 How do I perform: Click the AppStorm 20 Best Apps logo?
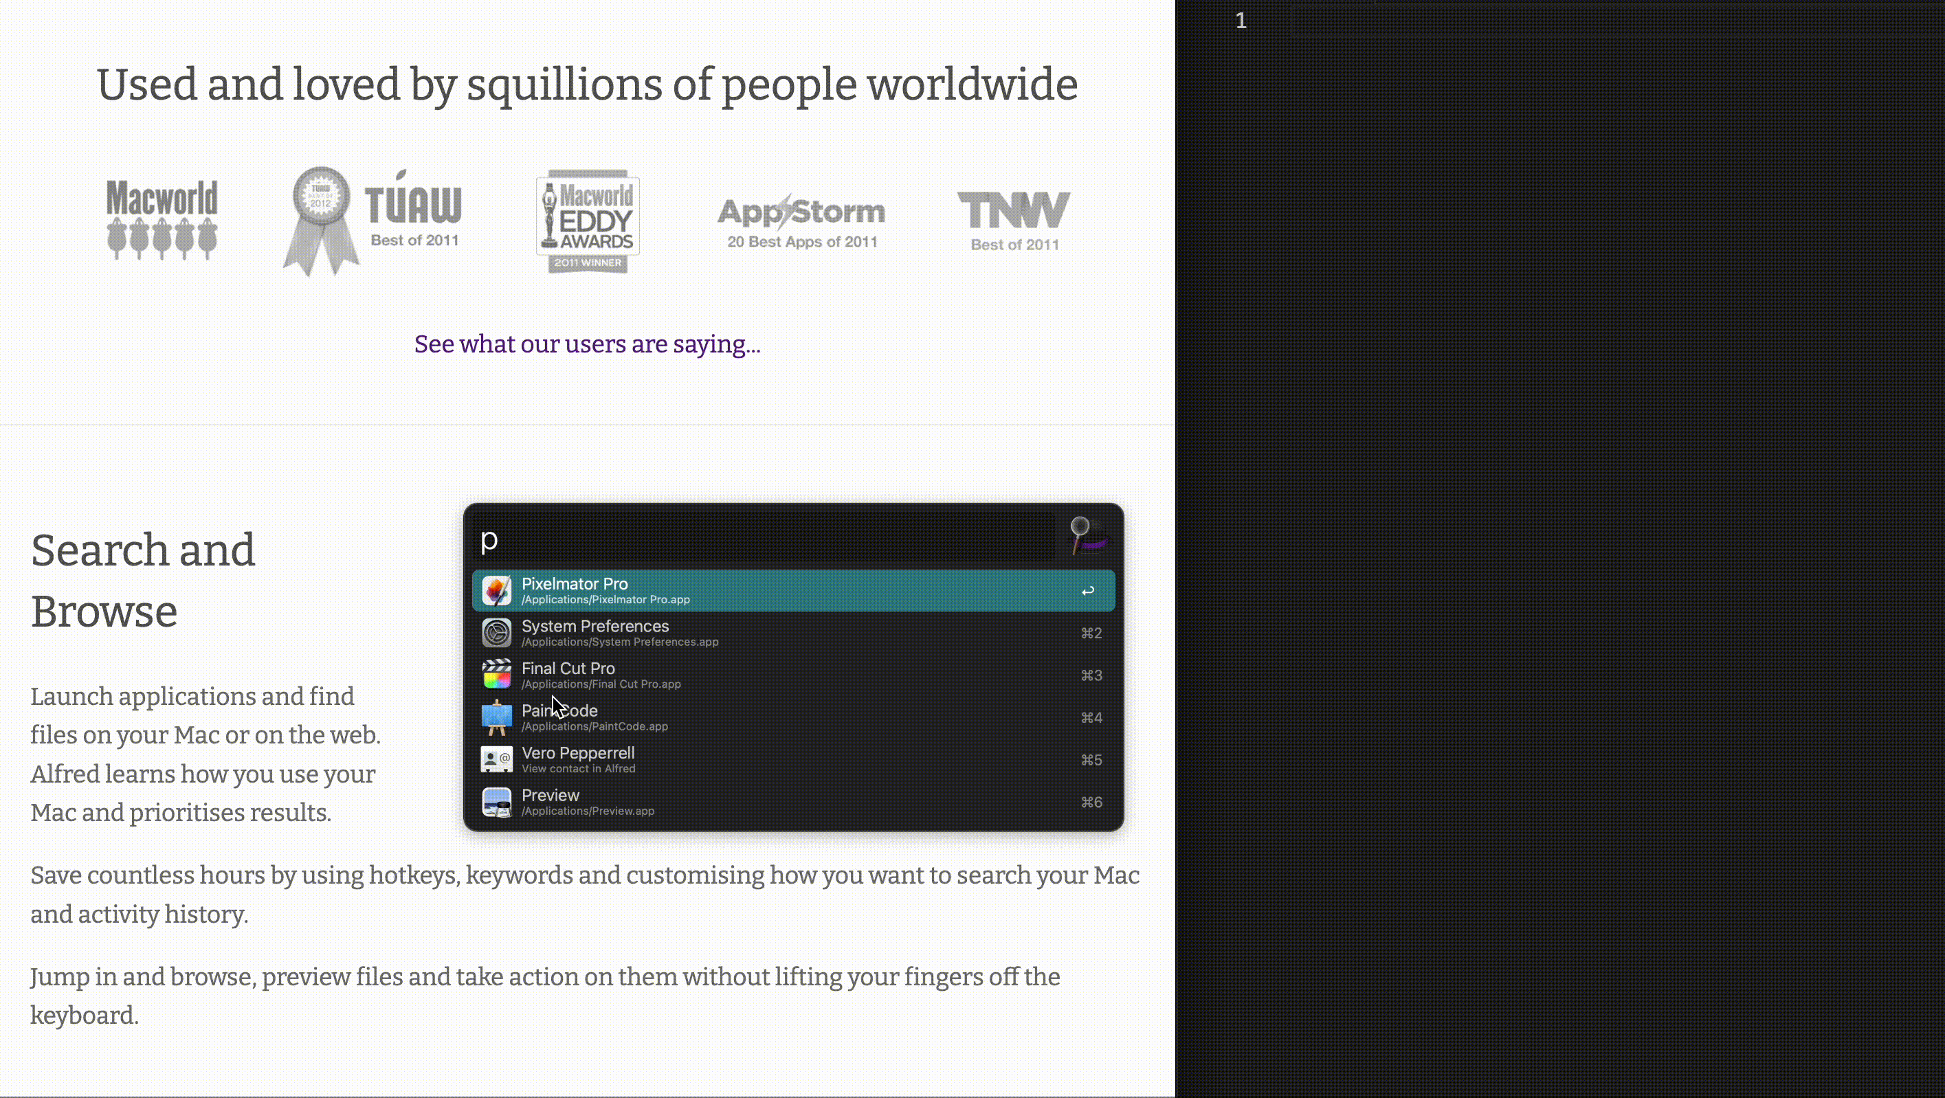click(x=801, y=221)
